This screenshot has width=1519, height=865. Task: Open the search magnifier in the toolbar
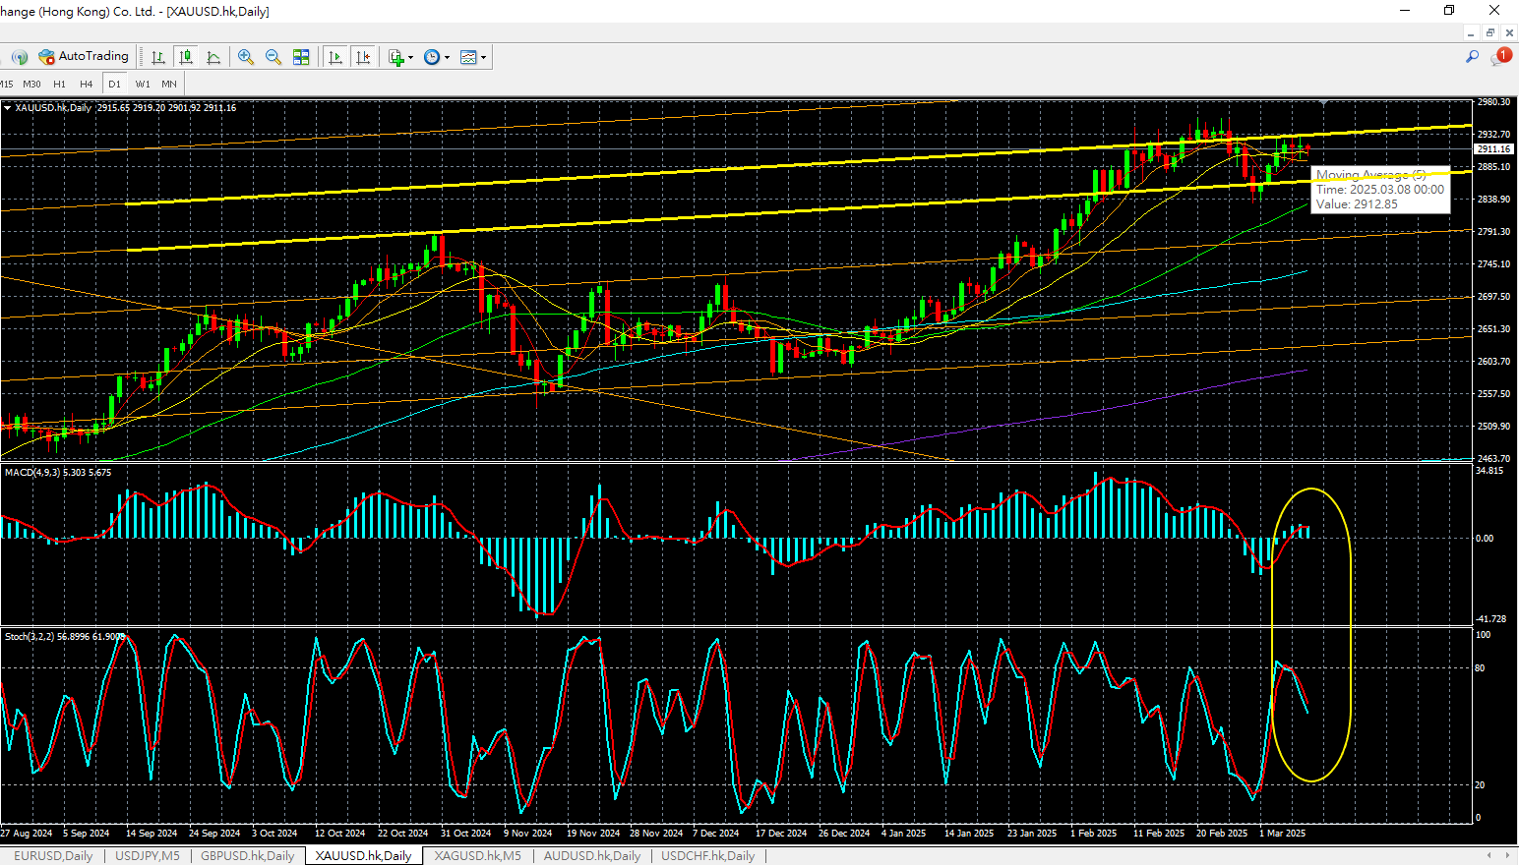click(1472, 57)
